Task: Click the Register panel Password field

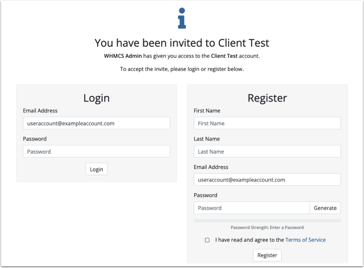Action: click(251, 208)
